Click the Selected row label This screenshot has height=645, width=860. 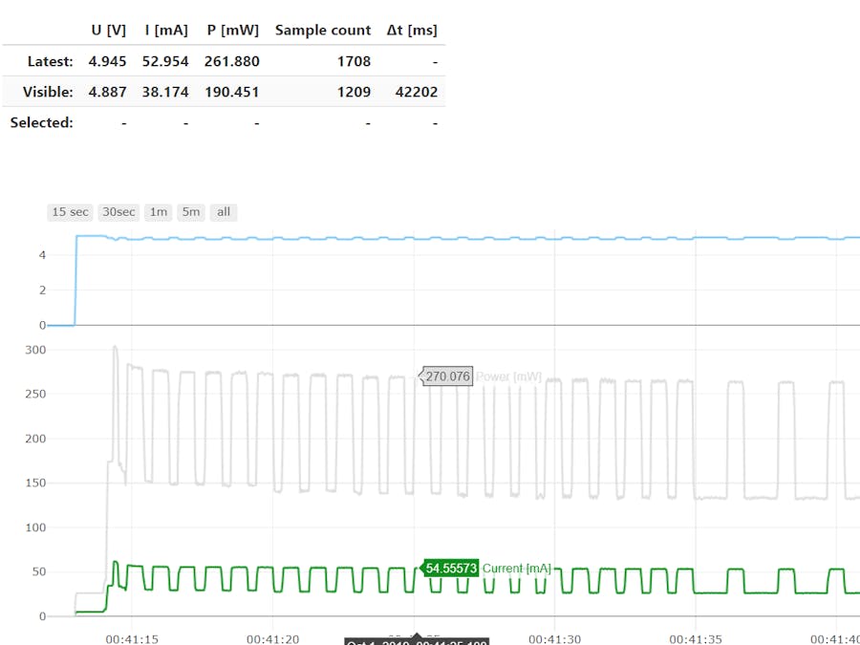click(x=42, y=122)
